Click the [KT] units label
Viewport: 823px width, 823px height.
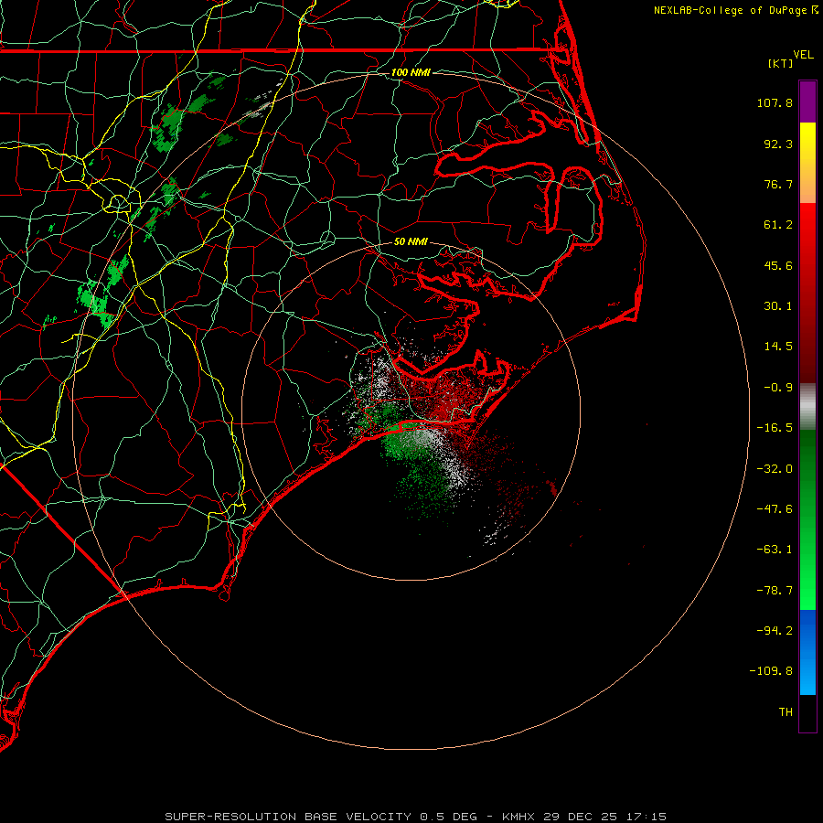tap(781, 63)
